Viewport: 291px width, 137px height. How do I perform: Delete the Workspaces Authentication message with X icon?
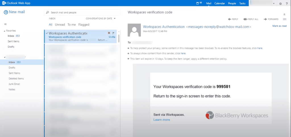109,33
